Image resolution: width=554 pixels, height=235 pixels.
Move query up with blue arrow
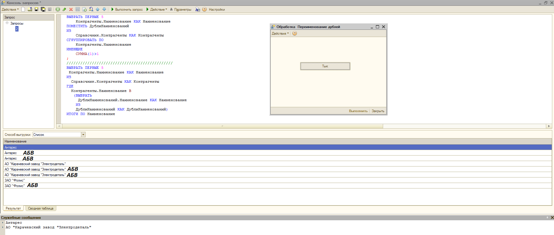97,10
